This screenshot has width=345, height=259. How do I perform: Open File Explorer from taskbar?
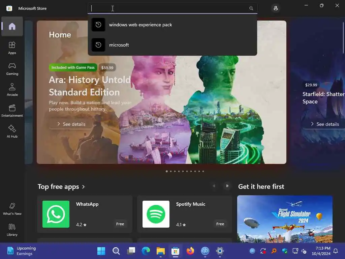pos(161,251)
